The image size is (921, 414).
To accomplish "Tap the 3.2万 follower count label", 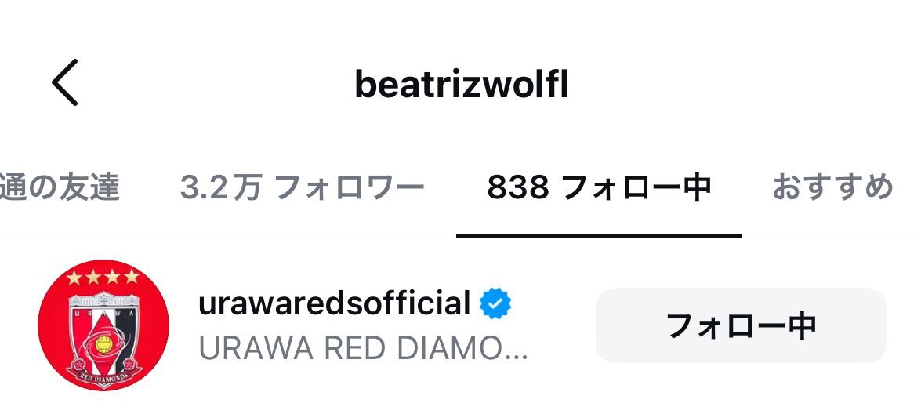I will point(220,188).
